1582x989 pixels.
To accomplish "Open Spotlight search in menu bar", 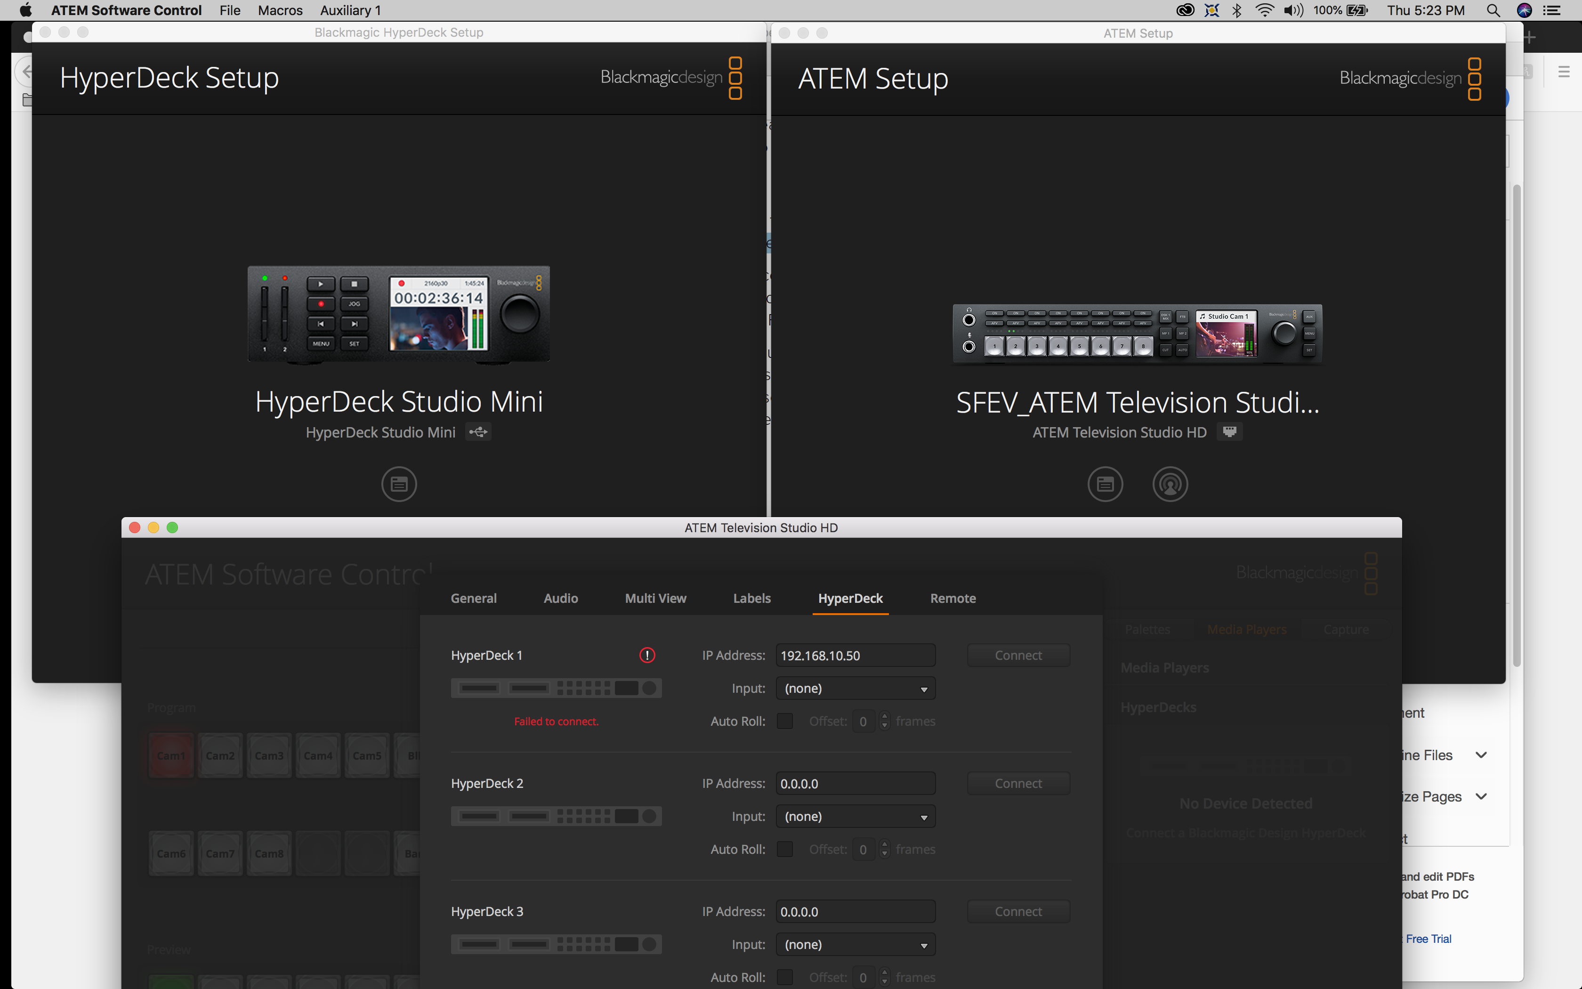I will pos(1493,10).
